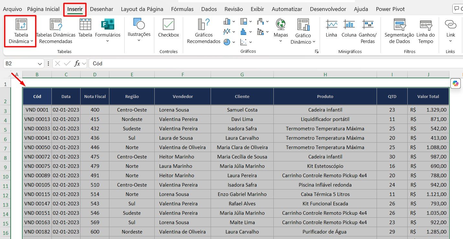The image size is (463, 239).
Task: Click the fx insert function button
Action: 77,63
